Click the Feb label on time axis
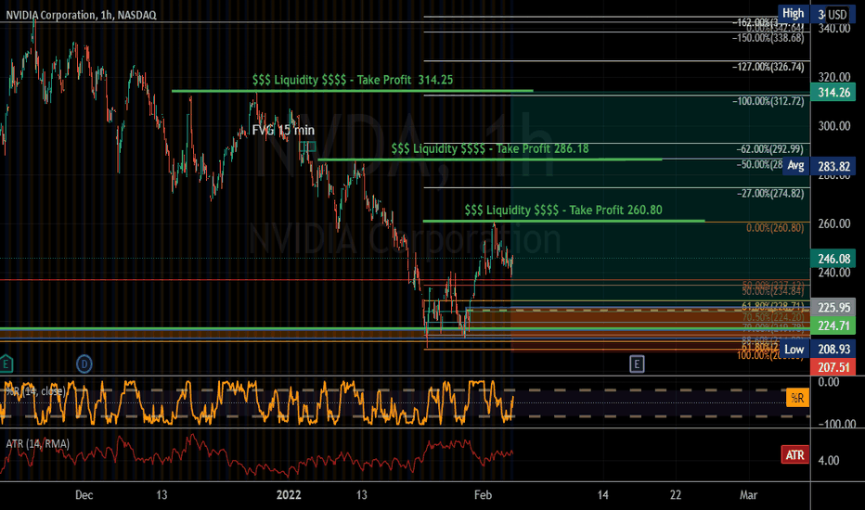Image resolution: width=865 pixels, height=510 pixels. [483, 494]
